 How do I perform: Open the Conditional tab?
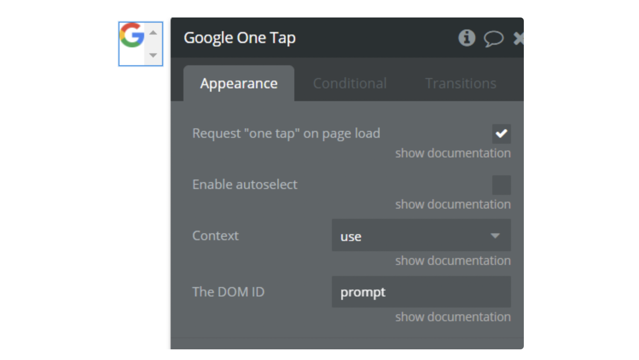pyautogui.click(x=350, y=84)
